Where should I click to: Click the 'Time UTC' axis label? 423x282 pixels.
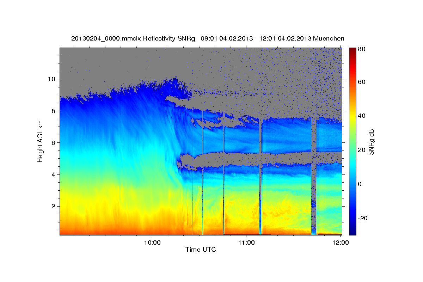click(201, 250)
